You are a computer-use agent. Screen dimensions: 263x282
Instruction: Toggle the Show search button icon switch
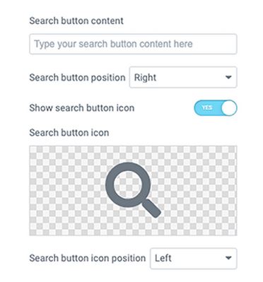click(216, 108)
